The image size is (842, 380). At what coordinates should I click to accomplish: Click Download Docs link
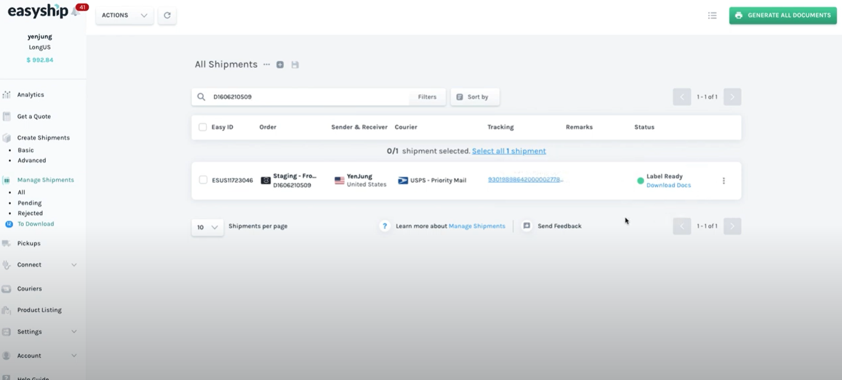[x=668, y=185]
